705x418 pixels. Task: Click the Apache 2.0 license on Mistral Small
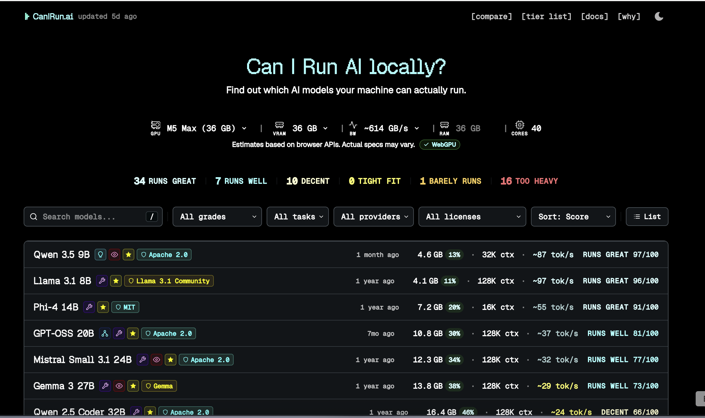click(x=206, y=360)
